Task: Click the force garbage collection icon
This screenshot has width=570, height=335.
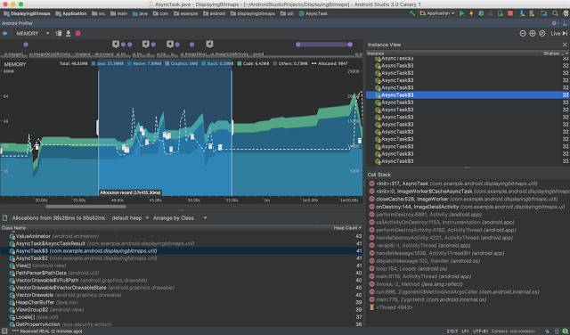Action: [59, 34]
